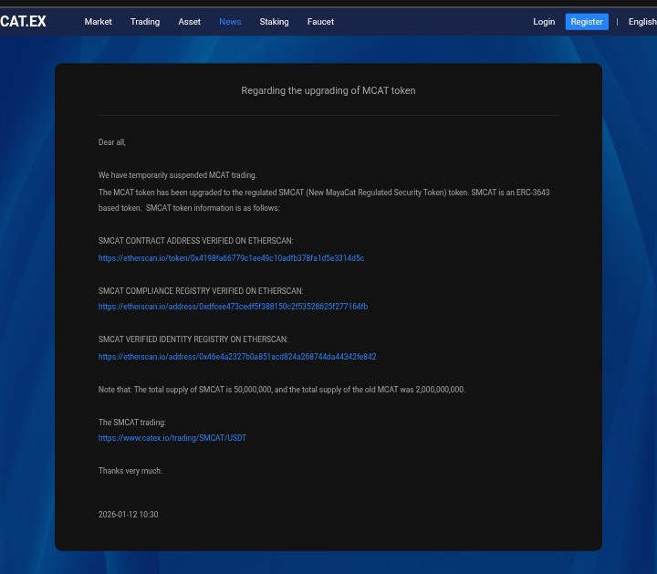This screenshot has height=574, width=657.
Task: Click the Login link
Action: (544, 22)
